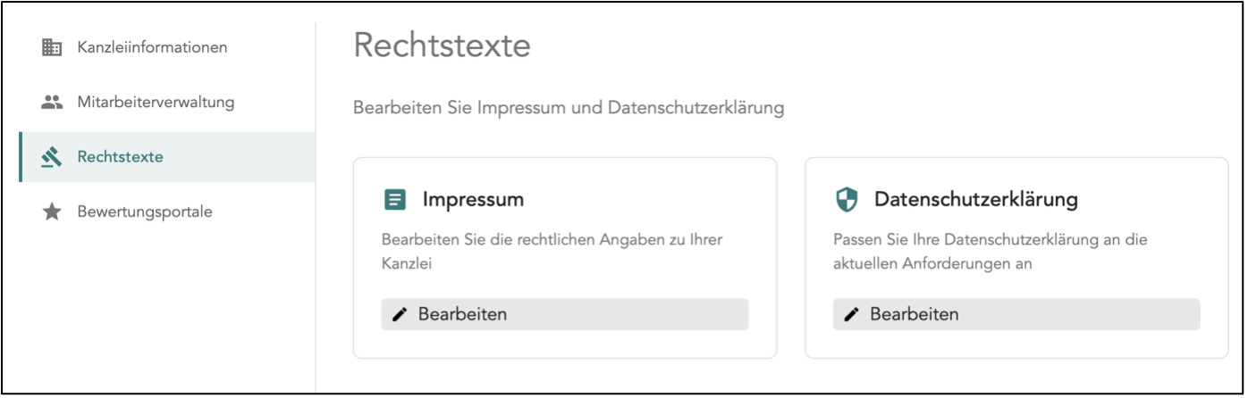
Task: Click the shield icon on the Datenschutzerklärung card
Action: pyautogui.click(x=846, y=200)
